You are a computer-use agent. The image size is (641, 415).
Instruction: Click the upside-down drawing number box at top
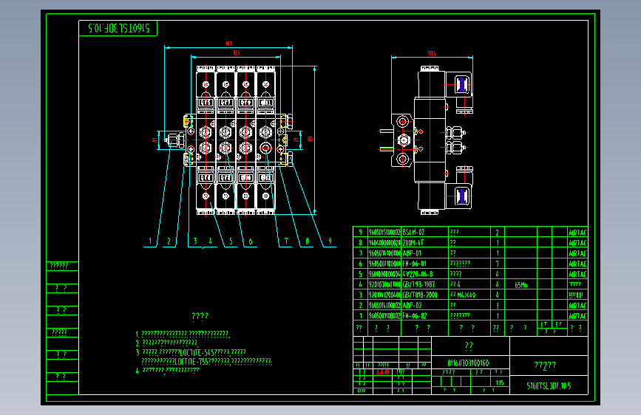118,28
